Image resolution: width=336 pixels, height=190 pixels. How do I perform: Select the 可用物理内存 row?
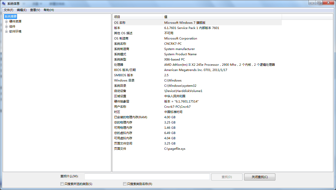[x=197, y=128]
